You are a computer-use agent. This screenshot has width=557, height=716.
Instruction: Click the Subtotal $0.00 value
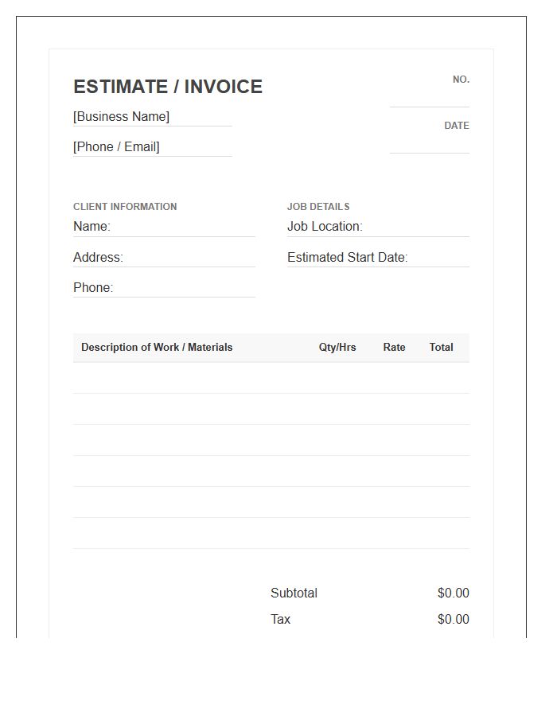[453, 593]
